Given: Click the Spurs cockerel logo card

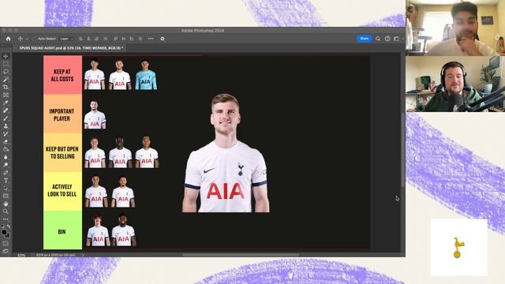Looking at the screenshot, I should [x=459, y=247].
